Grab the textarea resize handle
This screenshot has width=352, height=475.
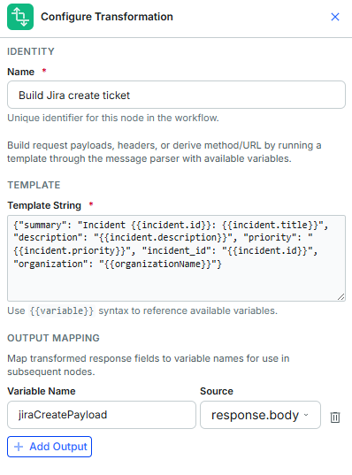click(341, 297)
